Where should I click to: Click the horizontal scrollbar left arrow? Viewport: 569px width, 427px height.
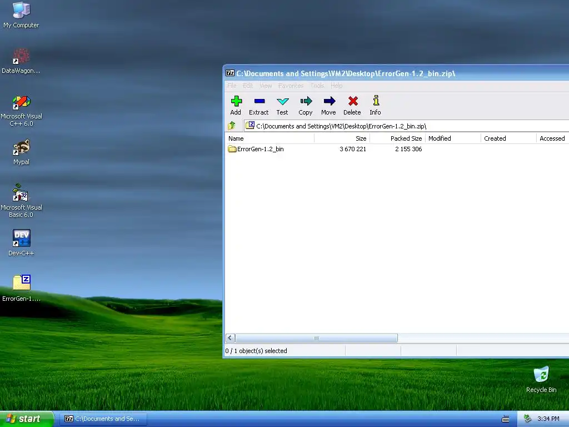pos(230,338)
